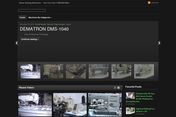Click the toll free phone number text
Image resolution: width=176 pixels, height=117 pixels.
click(x=56, y=3)
